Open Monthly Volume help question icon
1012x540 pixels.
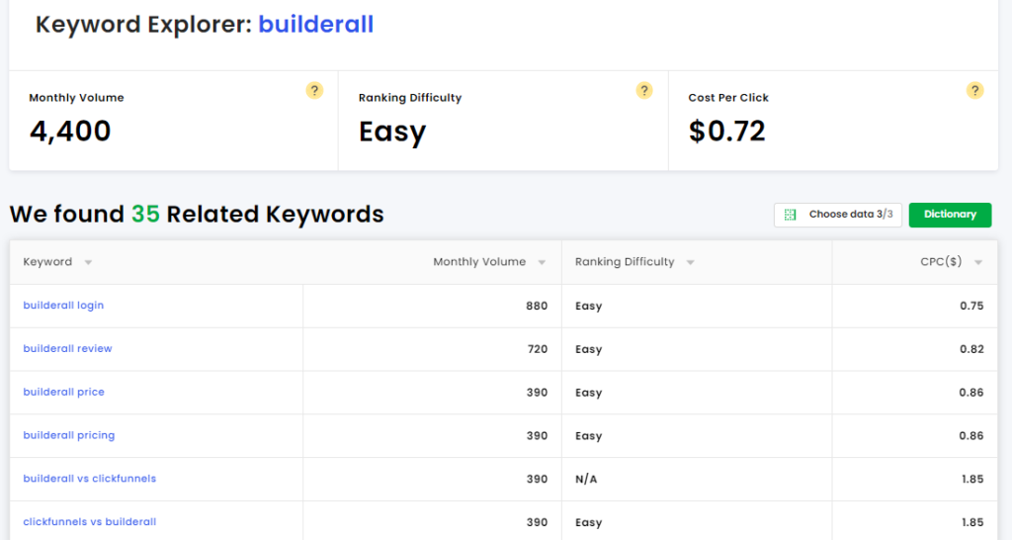tap(314, 90)
